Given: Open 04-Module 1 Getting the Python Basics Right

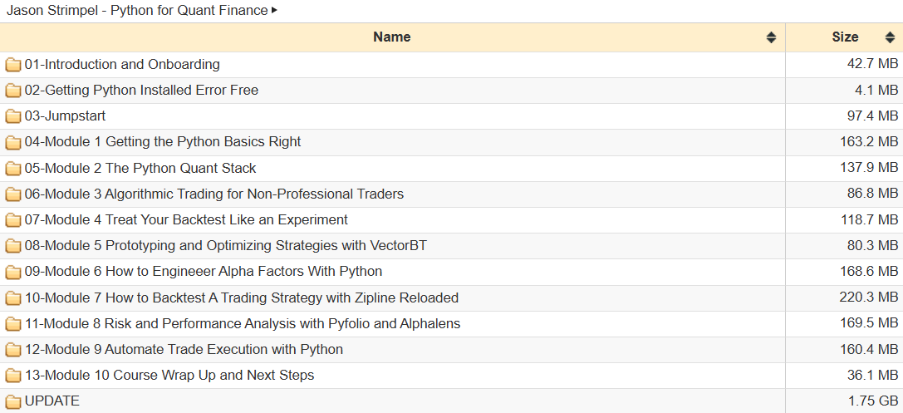Looking at the screenshot, I should pyautogui.click(x=163, y=142).
